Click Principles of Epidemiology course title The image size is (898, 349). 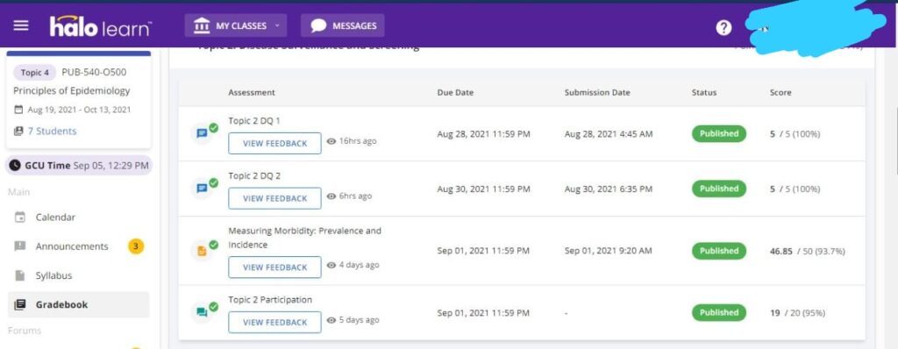72,90
